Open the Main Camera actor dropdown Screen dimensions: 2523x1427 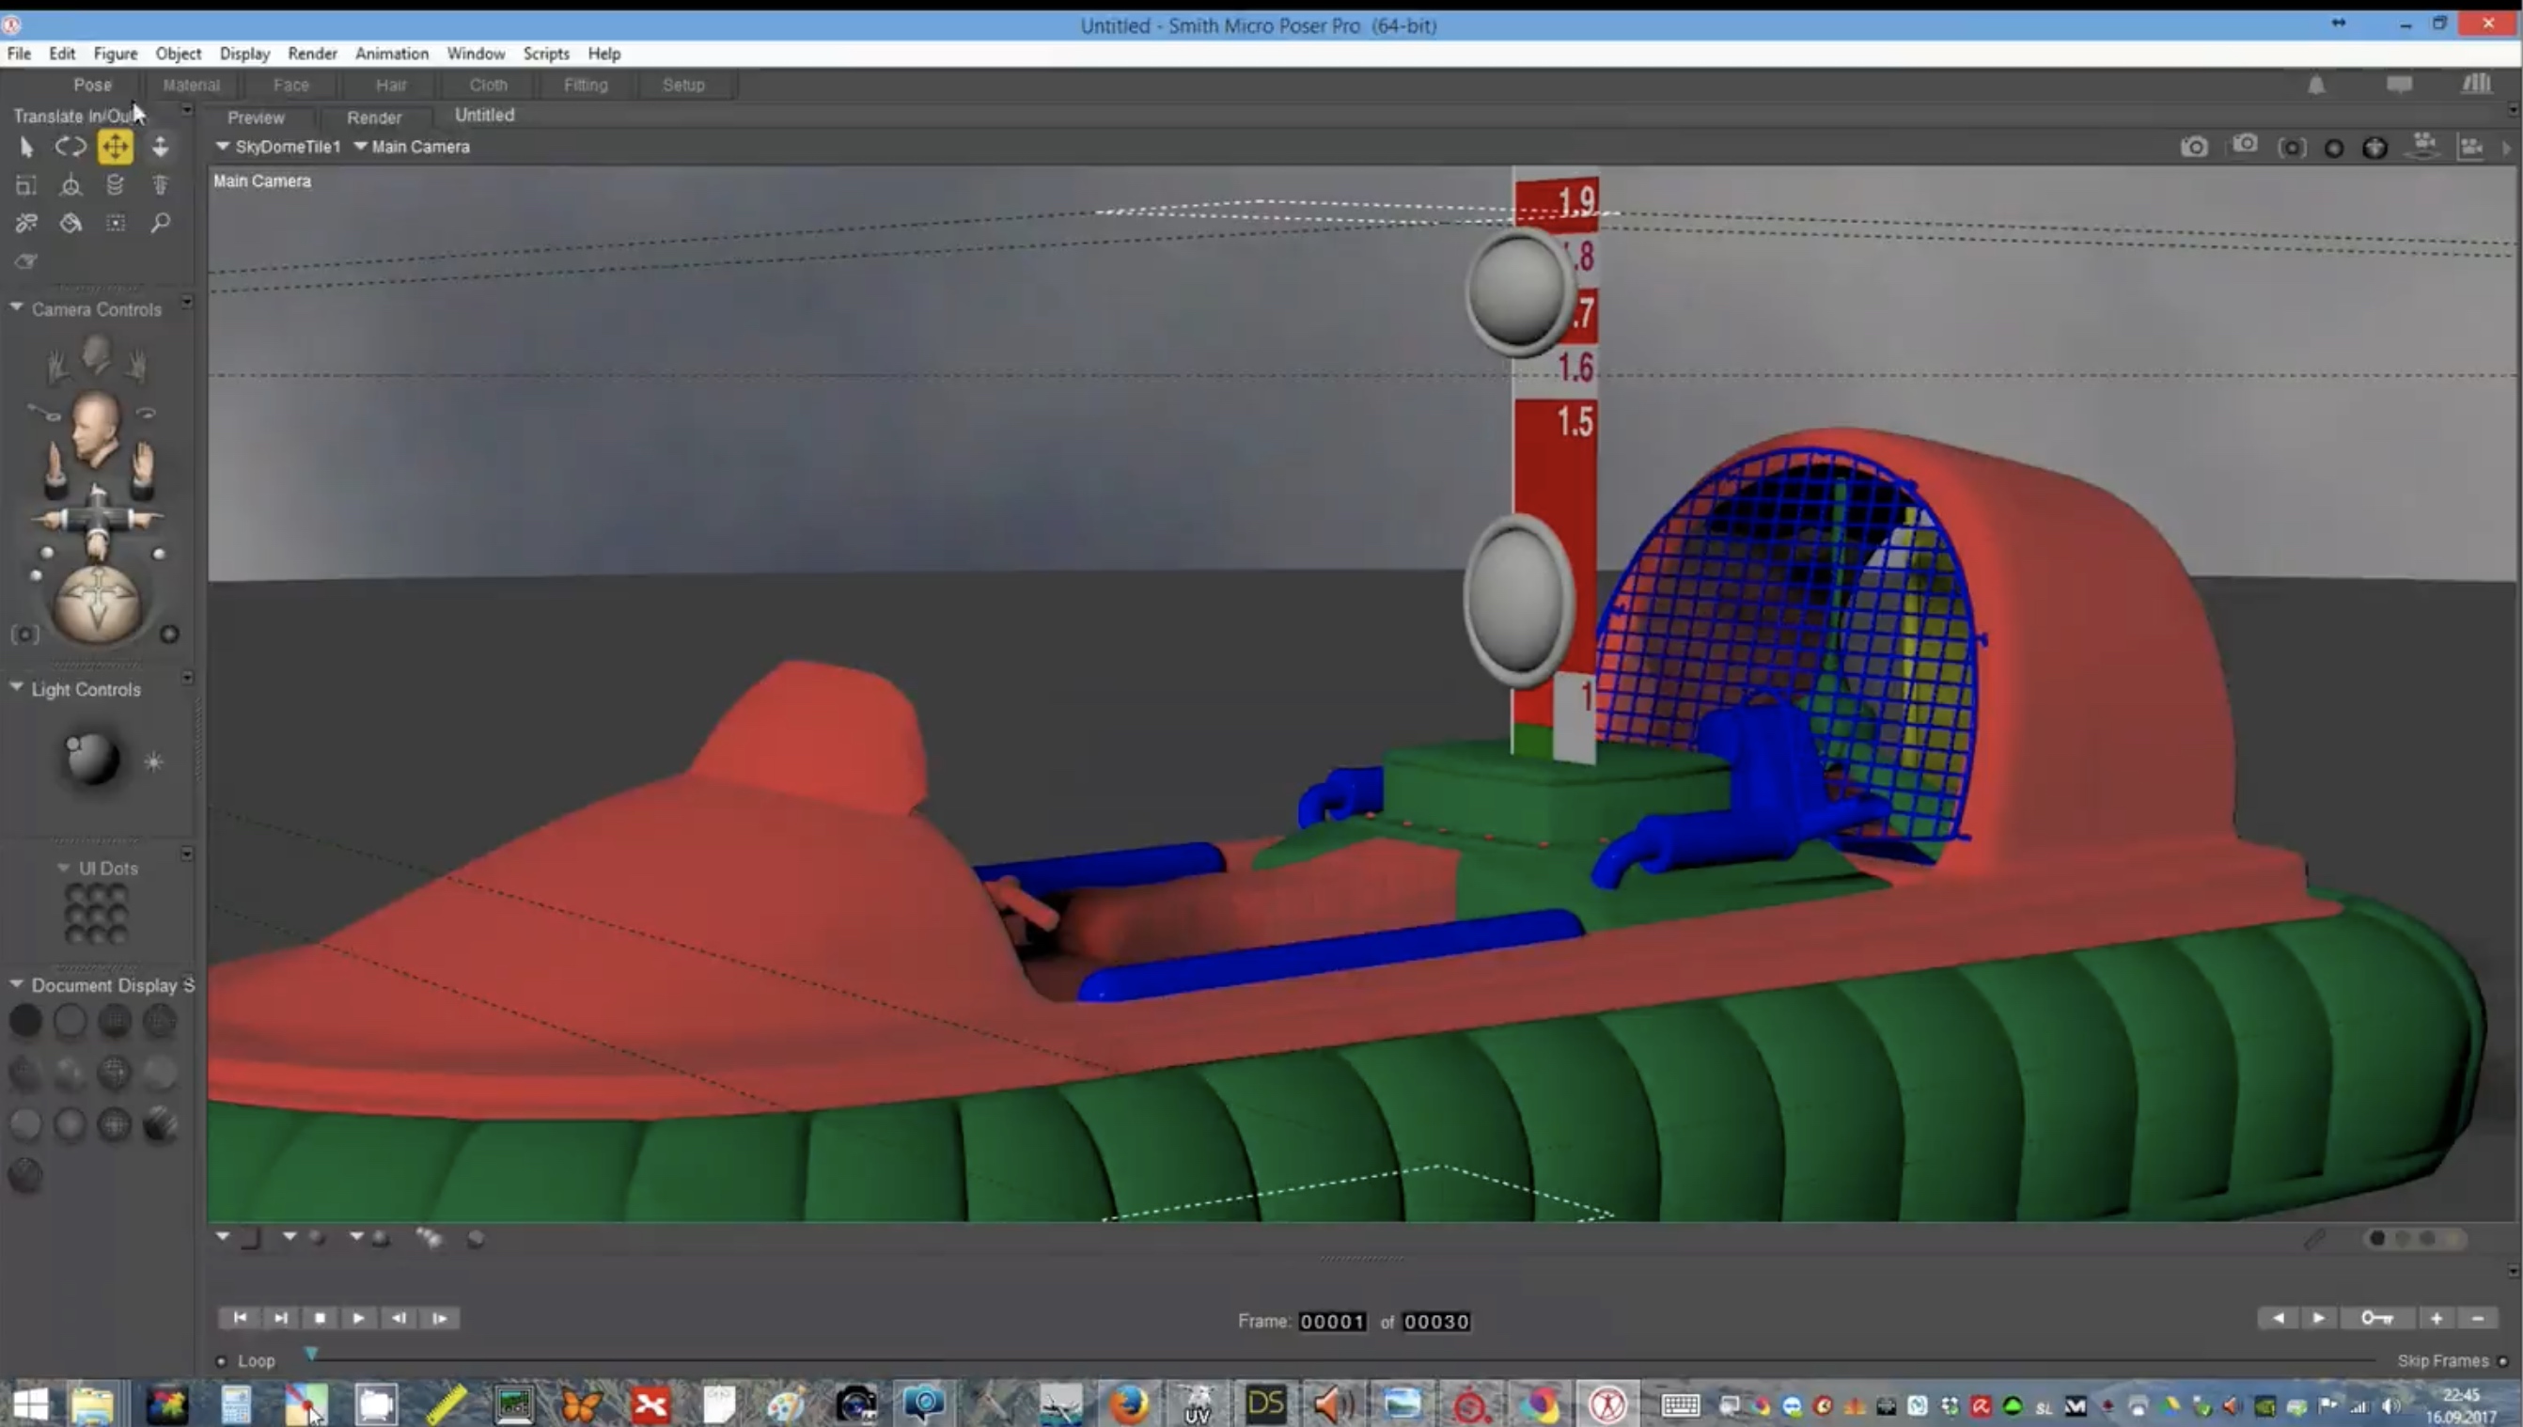[412, 147]
